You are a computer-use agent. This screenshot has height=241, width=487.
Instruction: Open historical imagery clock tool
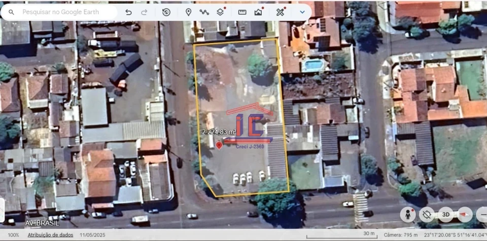pos(166,12)
